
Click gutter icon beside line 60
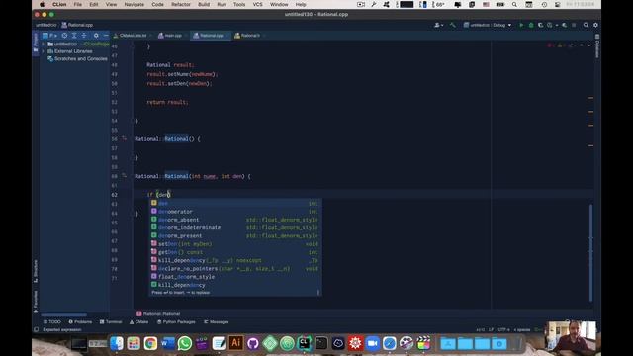124,176
